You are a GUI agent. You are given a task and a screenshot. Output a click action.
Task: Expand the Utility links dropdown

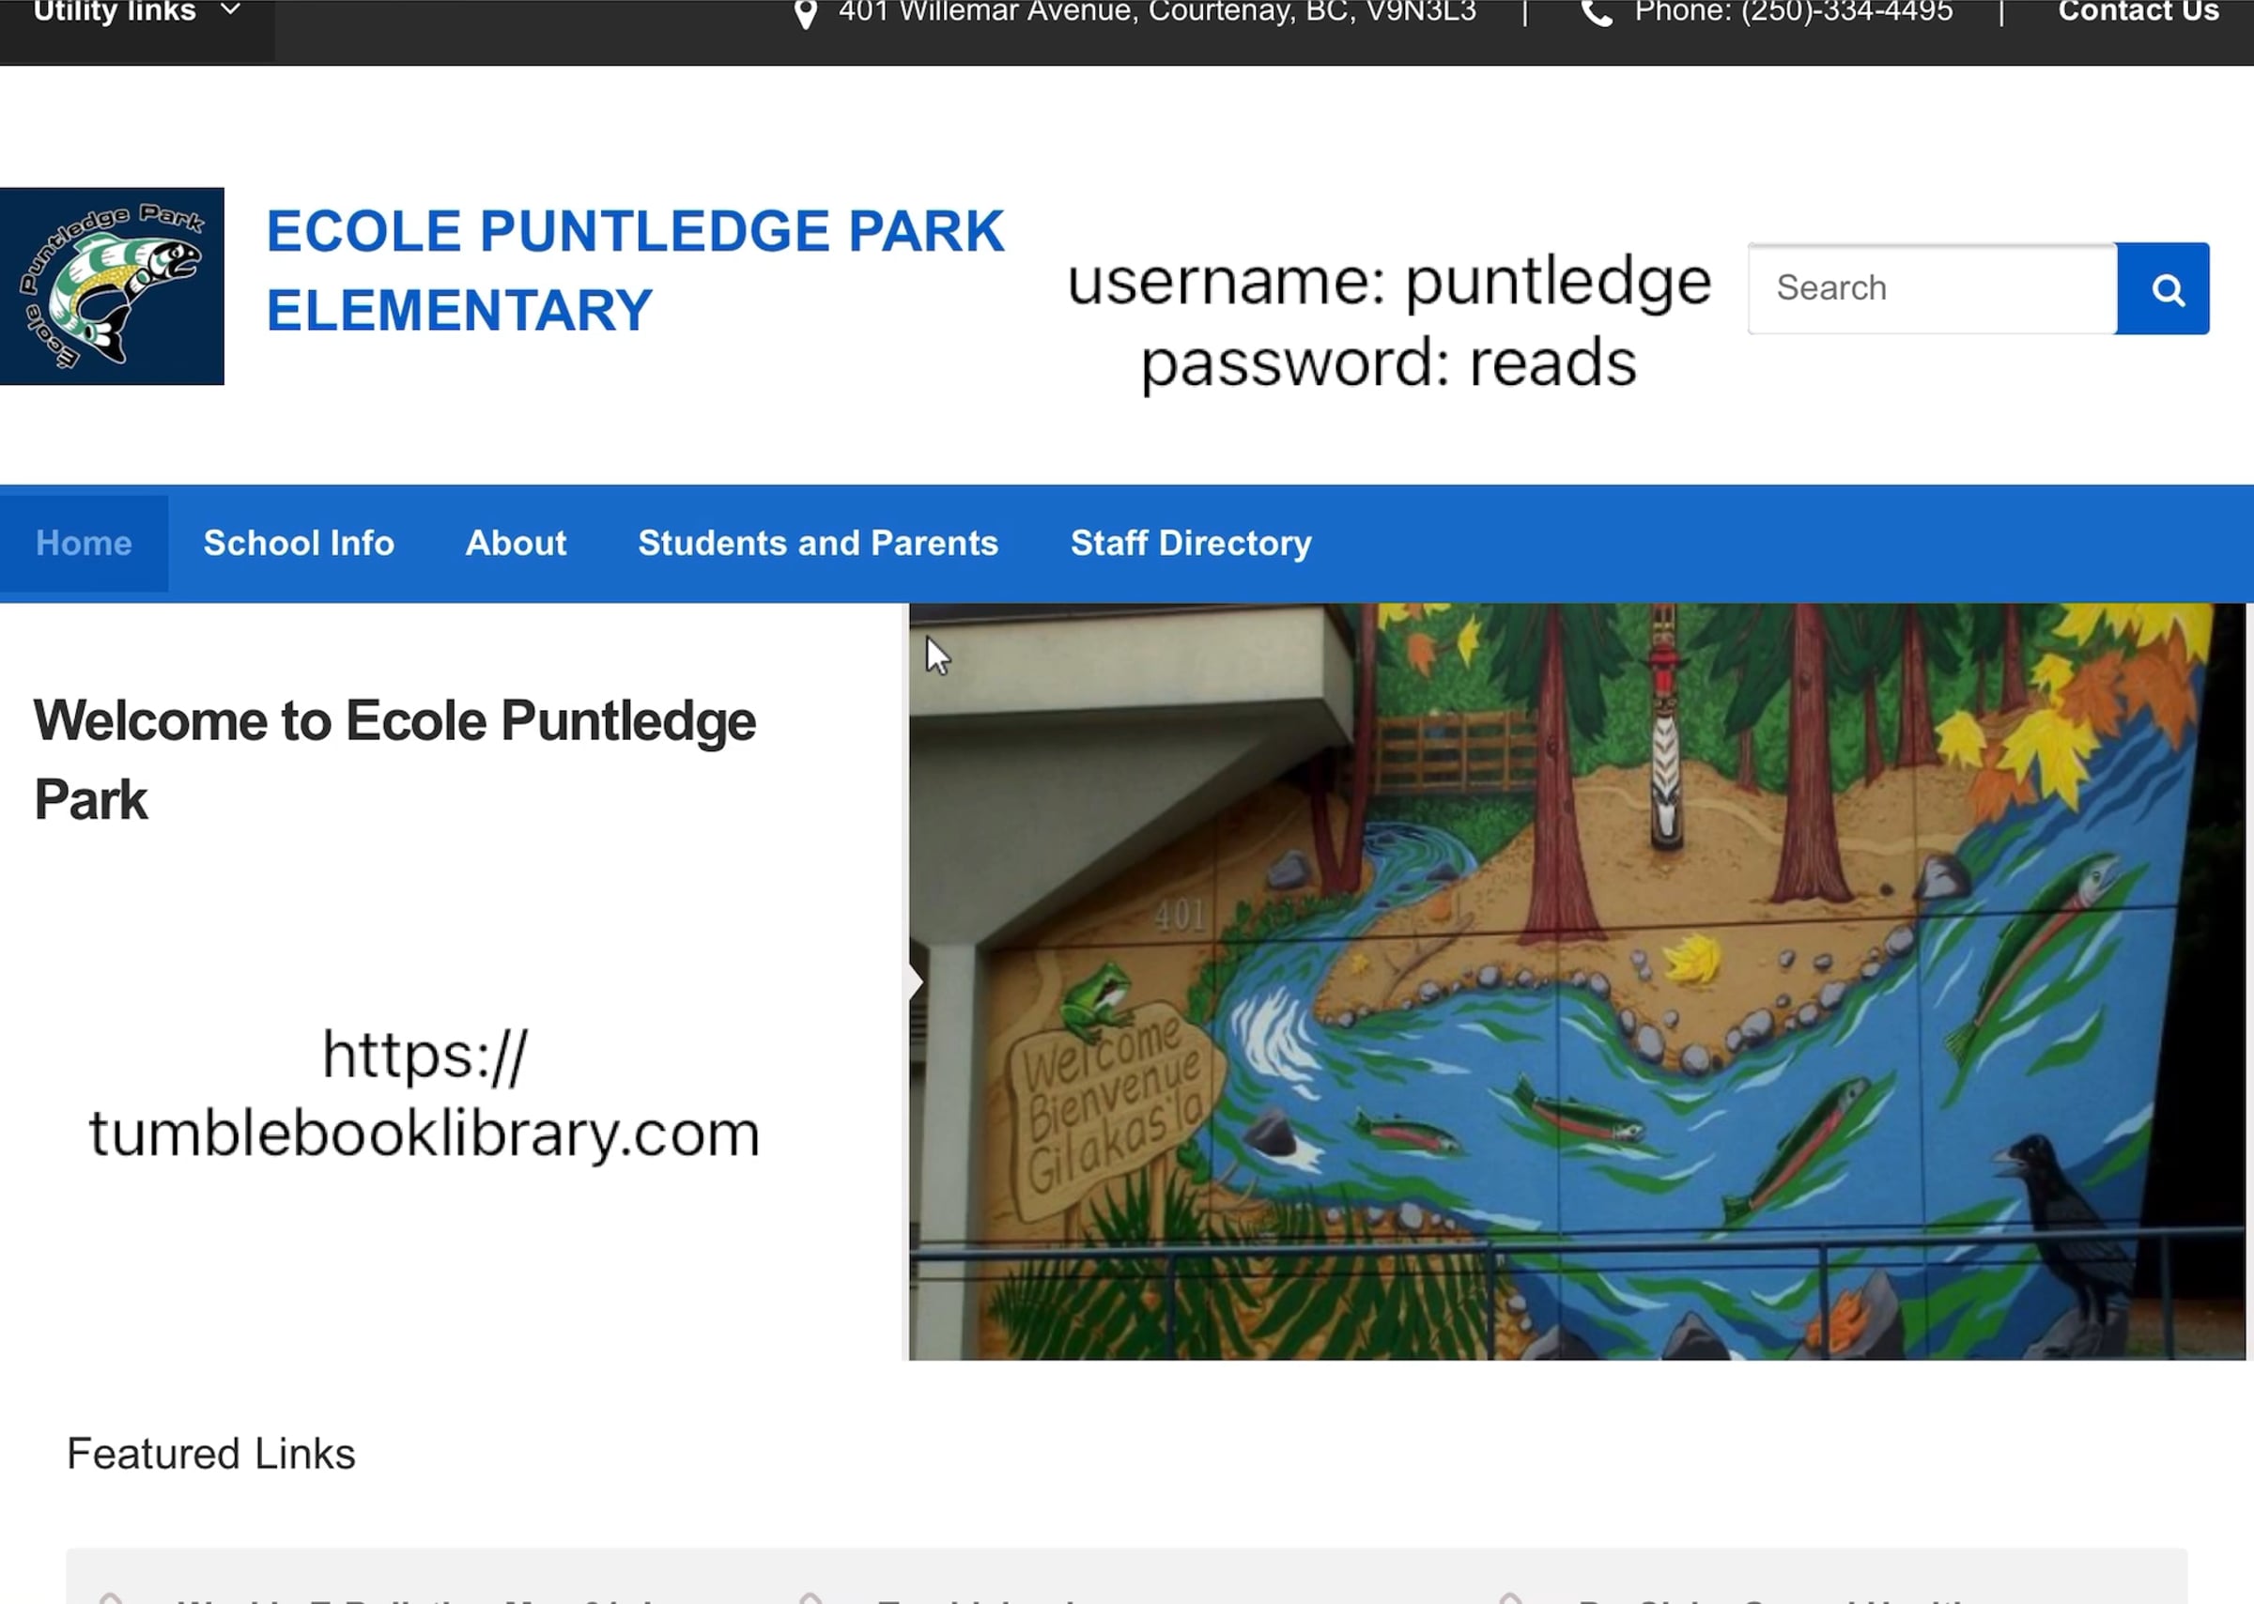(x=136, y=12)
